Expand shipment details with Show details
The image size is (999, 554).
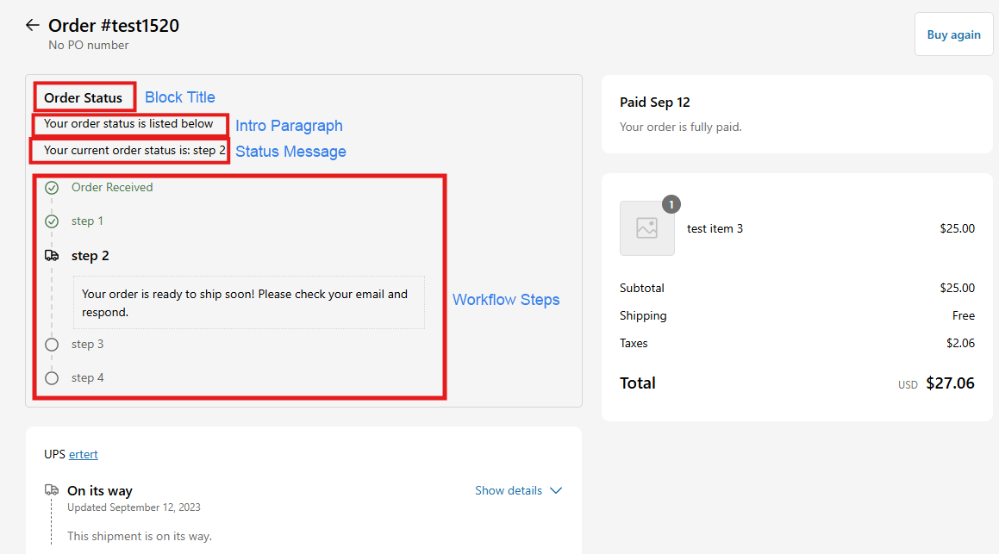(509, 490)
